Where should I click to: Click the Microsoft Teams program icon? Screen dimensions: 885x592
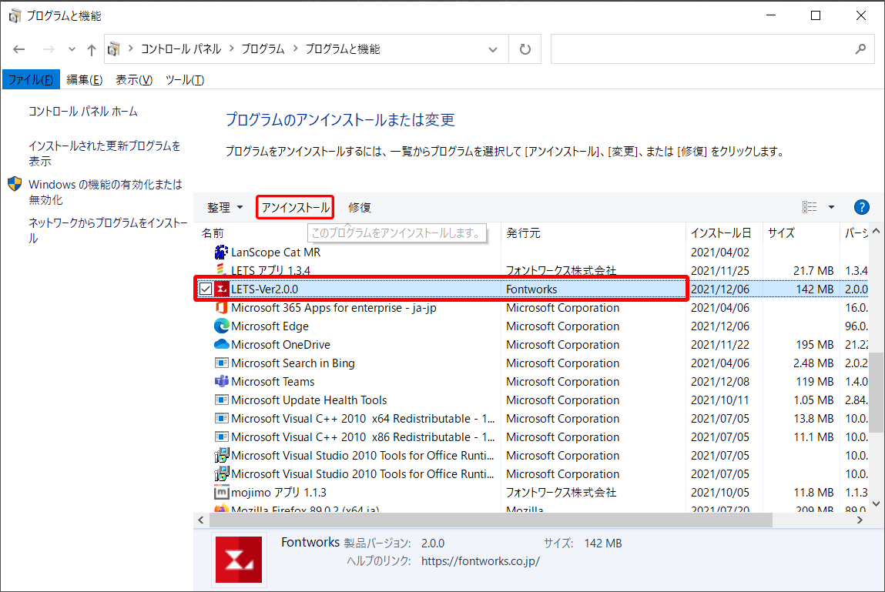(222, 382)
